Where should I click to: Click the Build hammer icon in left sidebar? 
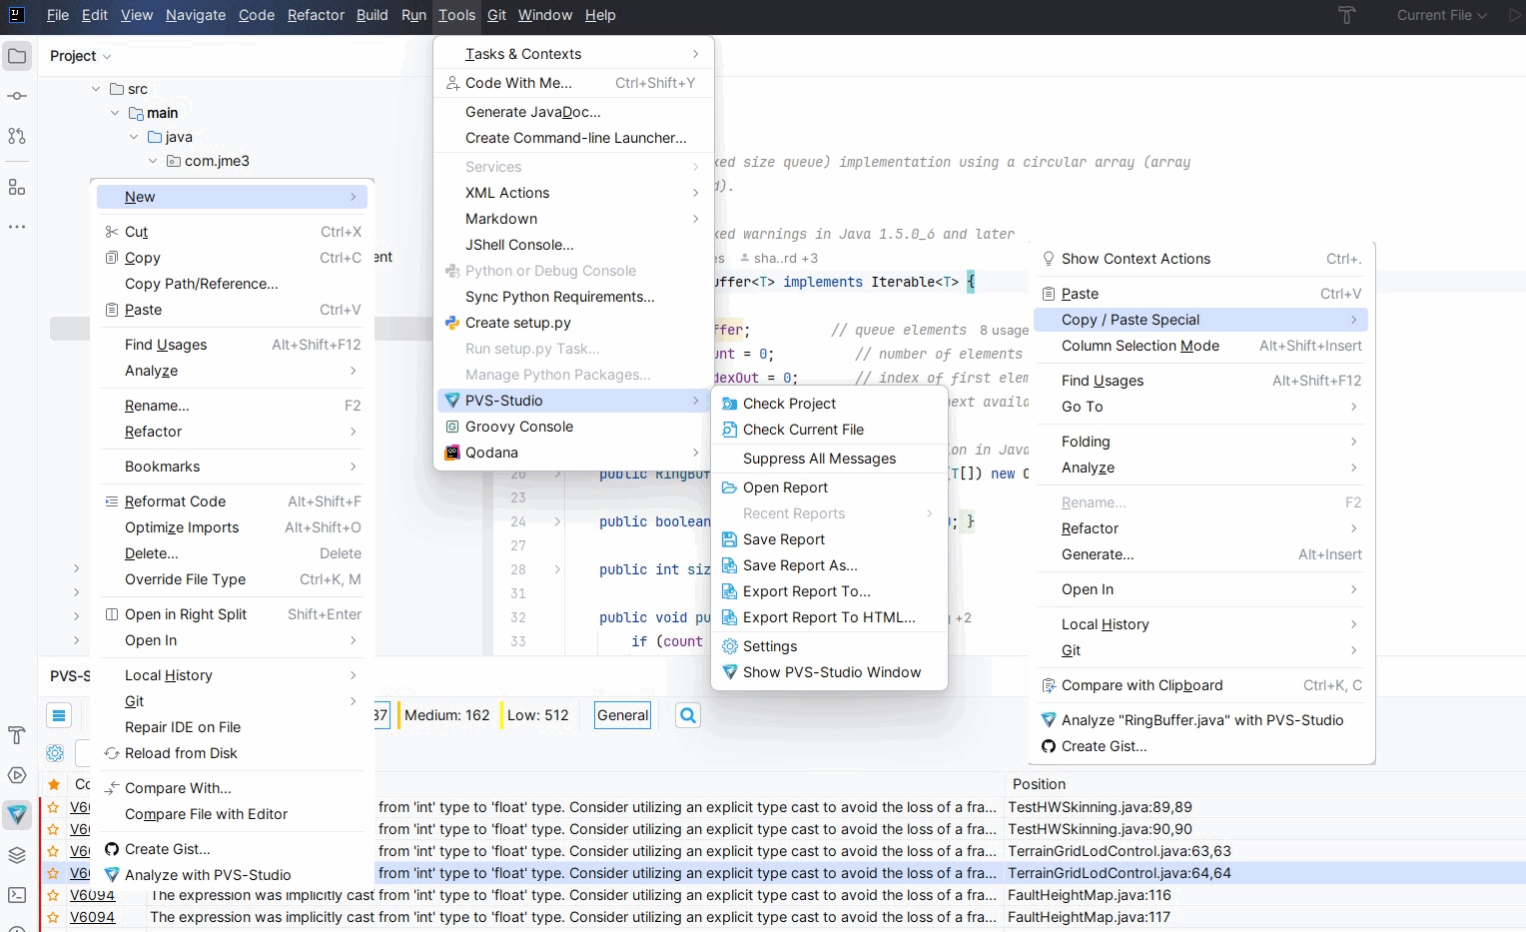coord(17,735)
